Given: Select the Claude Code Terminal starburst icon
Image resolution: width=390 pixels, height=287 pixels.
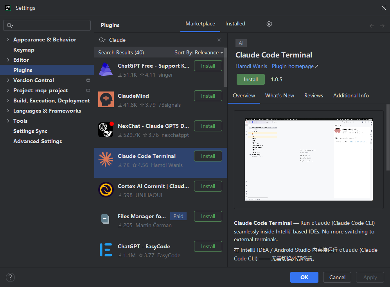Looking at the screenshot, I should (x=106, y=159).
